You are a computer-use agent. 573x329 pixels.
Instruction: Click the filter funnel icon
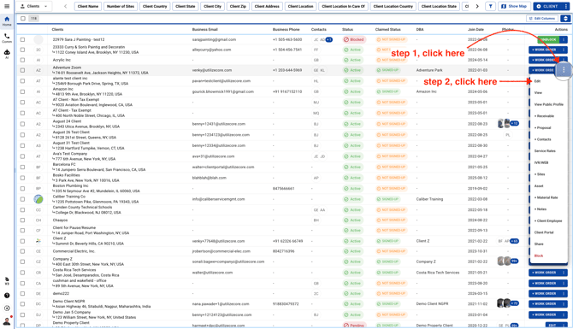click(490, 6)
